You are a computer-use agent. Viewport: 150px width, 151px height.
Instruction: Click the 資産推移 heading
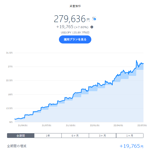coord(75,6)
